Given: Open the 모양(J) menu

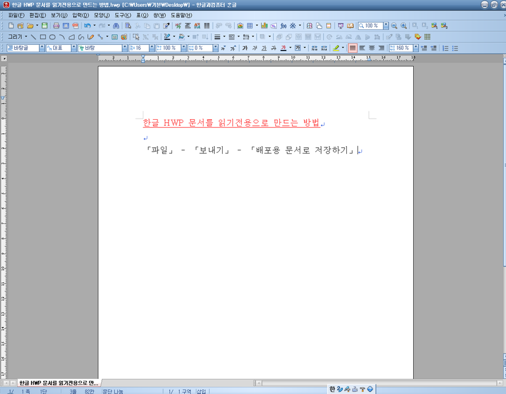Looking at the screenshot, I should [102, 15].
